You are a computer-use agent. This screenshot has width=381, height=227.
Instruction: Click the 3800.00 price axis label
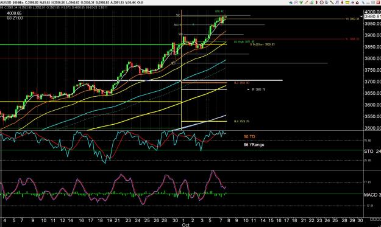[x=372, y=58]
